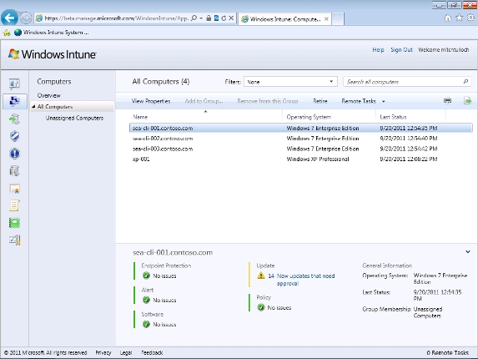Select row sea-cli-001.contoso.com
Viewport: 478px width, 359px height.
301,128
